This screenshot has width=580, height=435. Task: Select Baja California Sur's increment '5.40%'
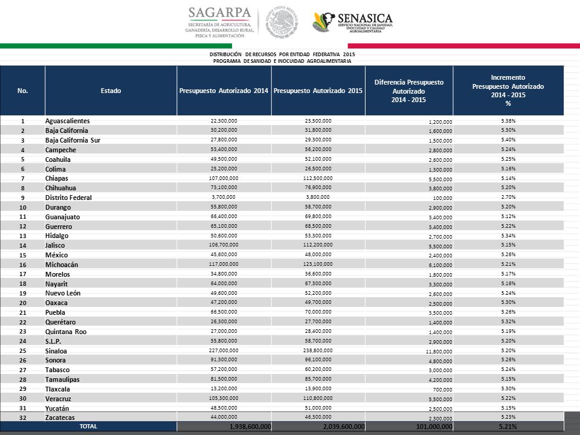click(508, 140)
